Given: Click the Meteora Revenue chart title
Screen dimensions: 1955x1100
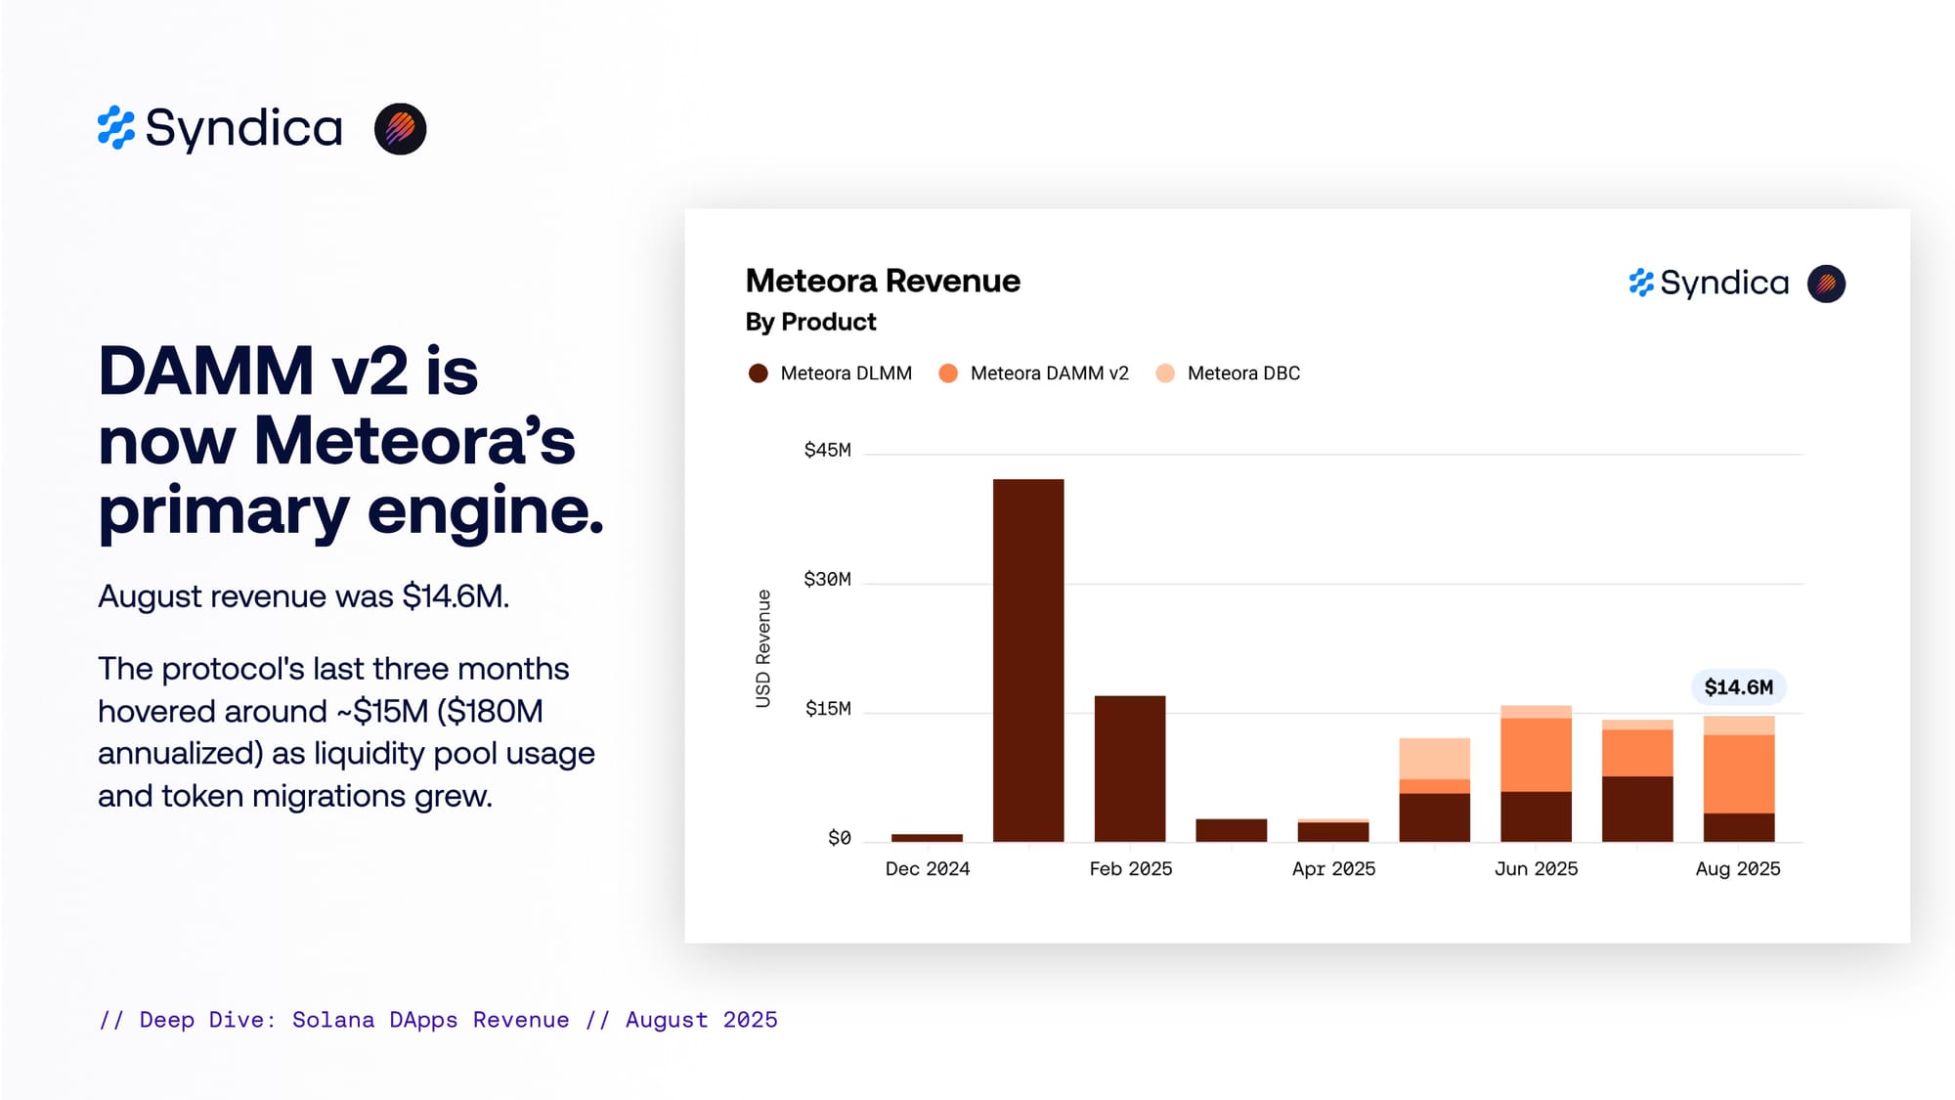Looking at the screenshot, I should coord(883,282).
